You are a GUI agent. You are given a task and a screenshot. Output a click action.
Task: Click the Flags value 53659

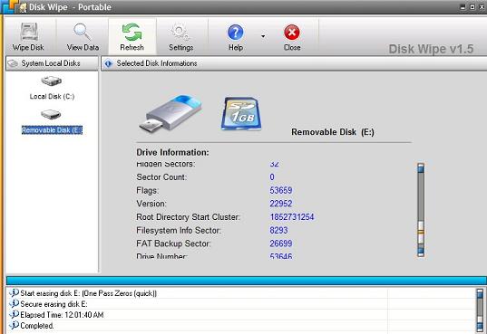tap(281, 190)
